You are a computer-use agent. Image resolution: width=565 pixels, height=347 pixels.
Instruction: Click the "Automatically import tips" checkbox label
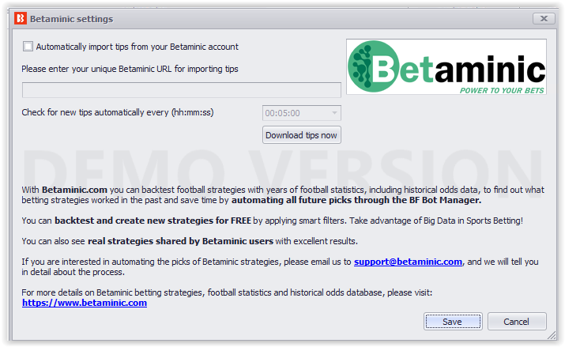tap(137, 47)
